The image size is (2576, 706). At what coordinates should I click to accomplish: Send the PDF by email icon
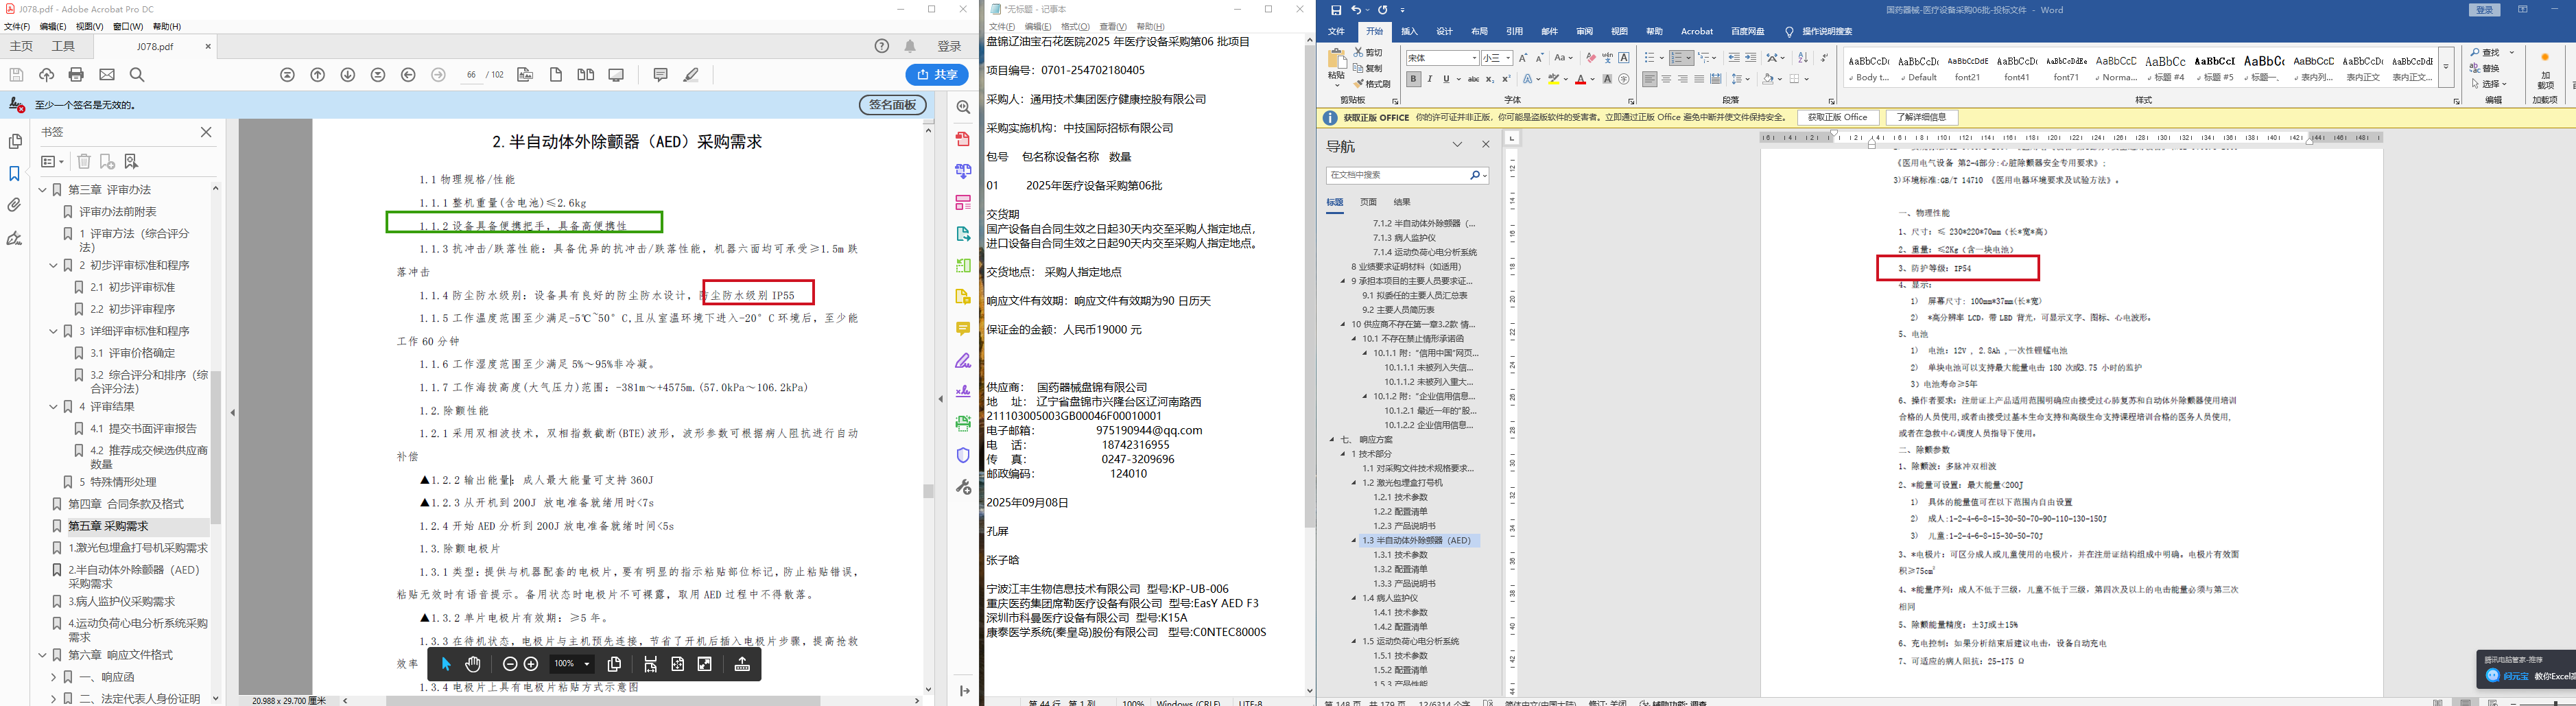click(107, 75)
